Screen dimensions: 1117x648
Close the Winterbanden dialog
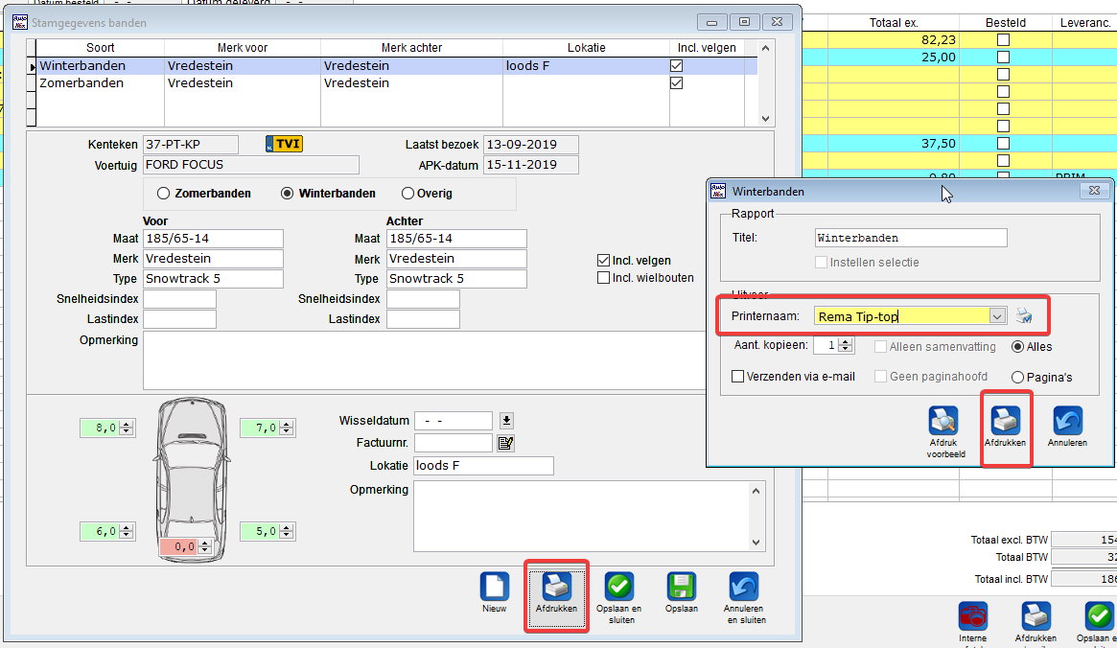(x=1094, y=191)
